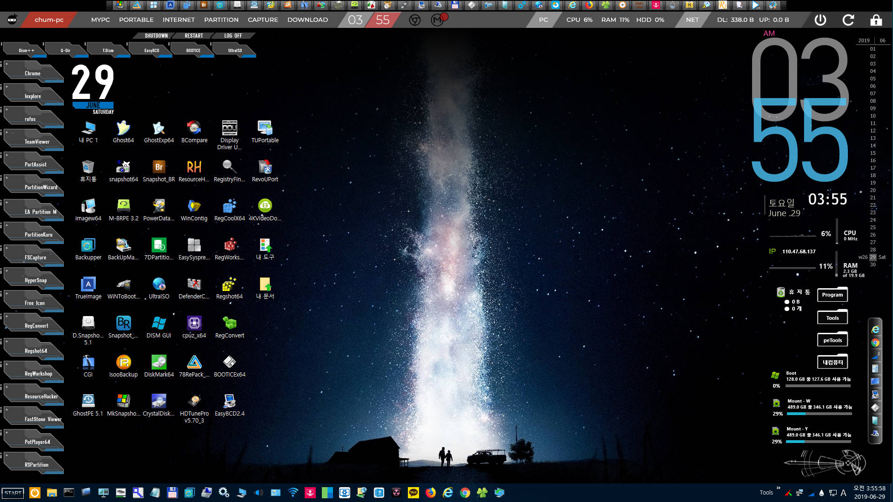Open the INTERNET menu
893x502 pixels.
pos(179,20)
